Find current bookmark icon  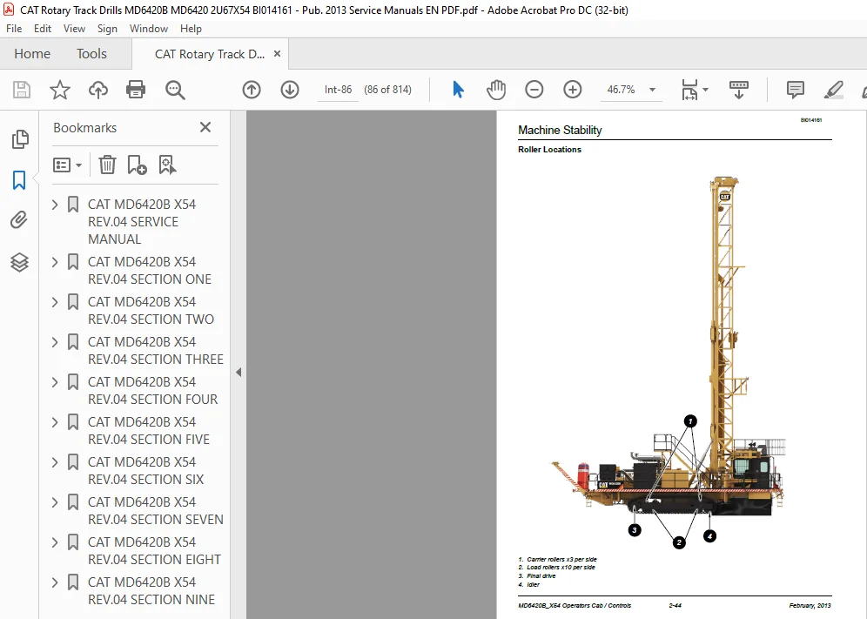pos(167,165)
